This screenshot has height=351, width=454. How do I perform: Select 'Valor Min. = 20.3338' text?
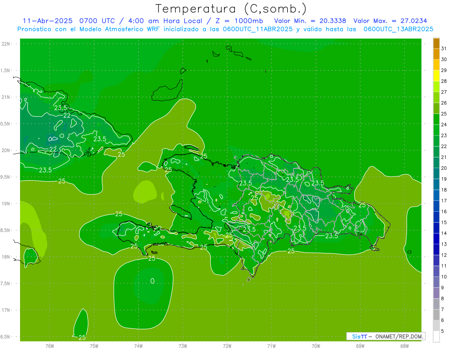[x=310, y=21]
